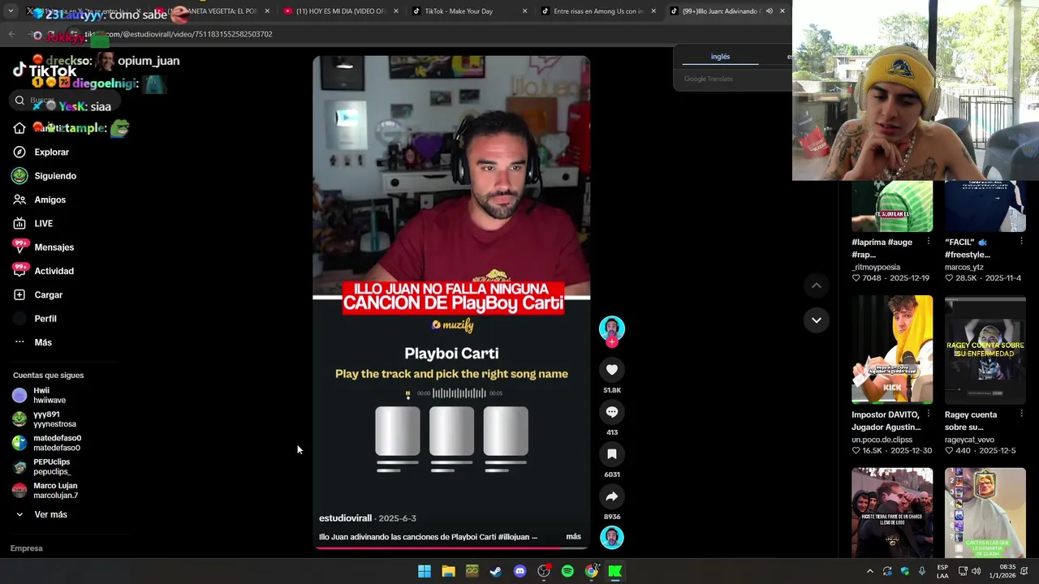Screen dimensions: 1039x584
Task: Open the rageycat_vevo author link
Action: coord(969,440)
